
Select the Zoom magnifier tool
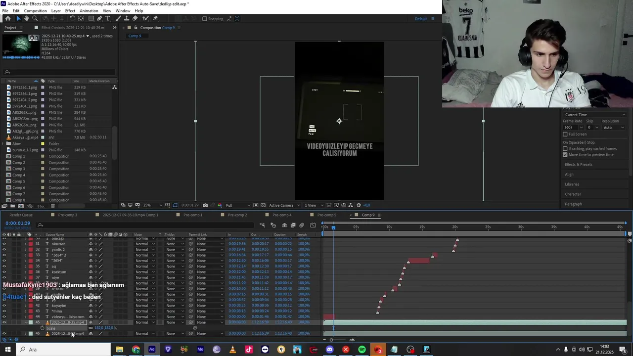point(35,18)
